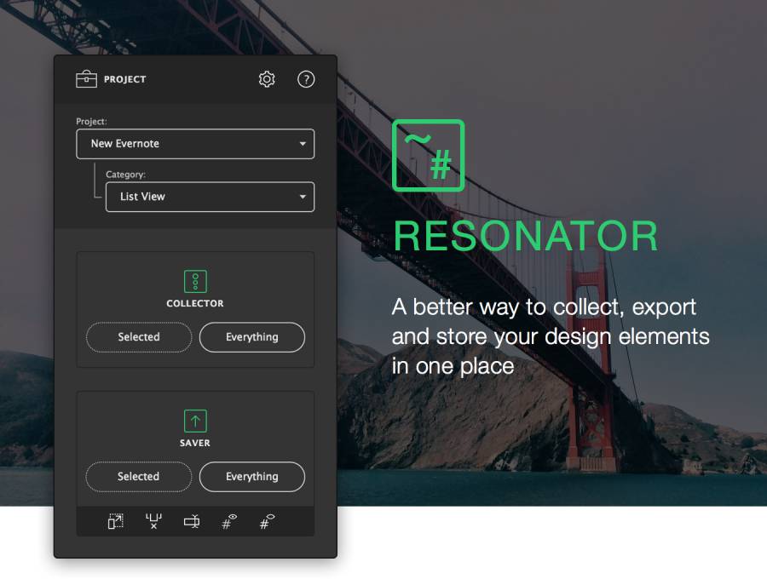Click the green Resonator logo
The image size is (767, 579).
point(428,155)
